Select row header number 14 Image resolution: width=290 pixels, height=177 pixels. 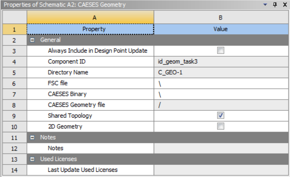pyautogui.click(x=14, y=170)
